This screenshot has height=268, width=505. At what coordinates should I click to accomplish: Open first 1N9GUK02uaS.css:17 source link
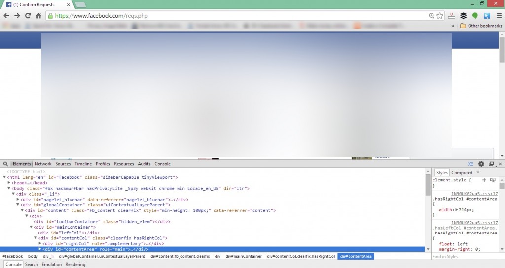(474, 194)
